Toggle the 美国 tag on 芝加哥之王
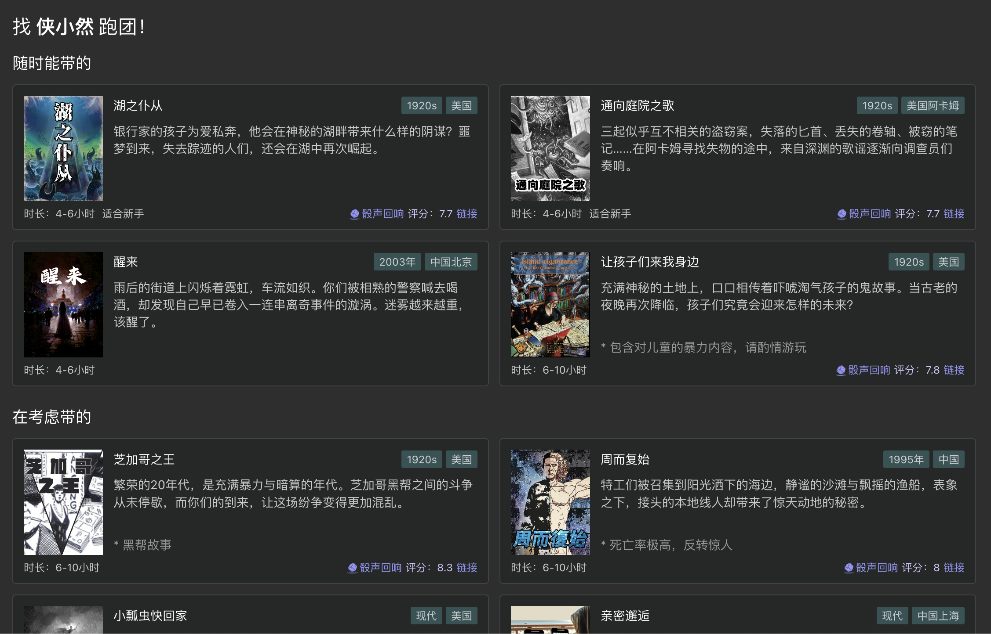This screenshot has width=991, height=634. [x=461, y=459]
